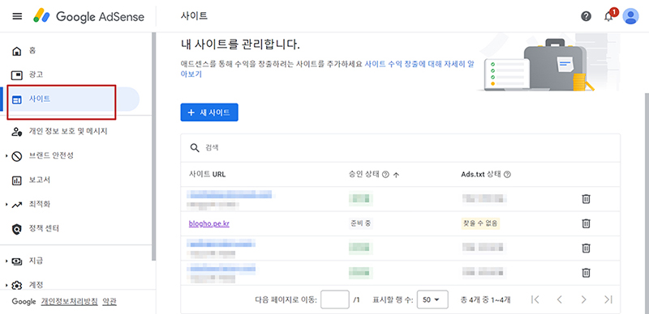Expand the 지급 menu arrow

tap(6, 261)
